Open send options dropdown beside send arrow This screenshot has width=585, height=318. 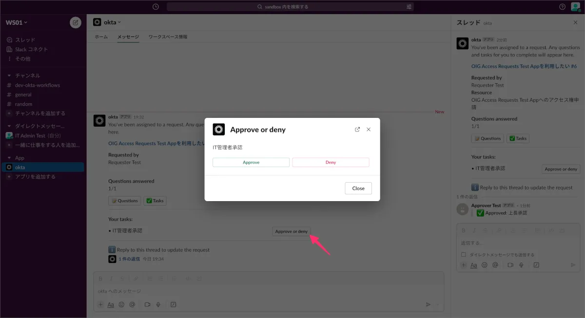click(437, 304)
